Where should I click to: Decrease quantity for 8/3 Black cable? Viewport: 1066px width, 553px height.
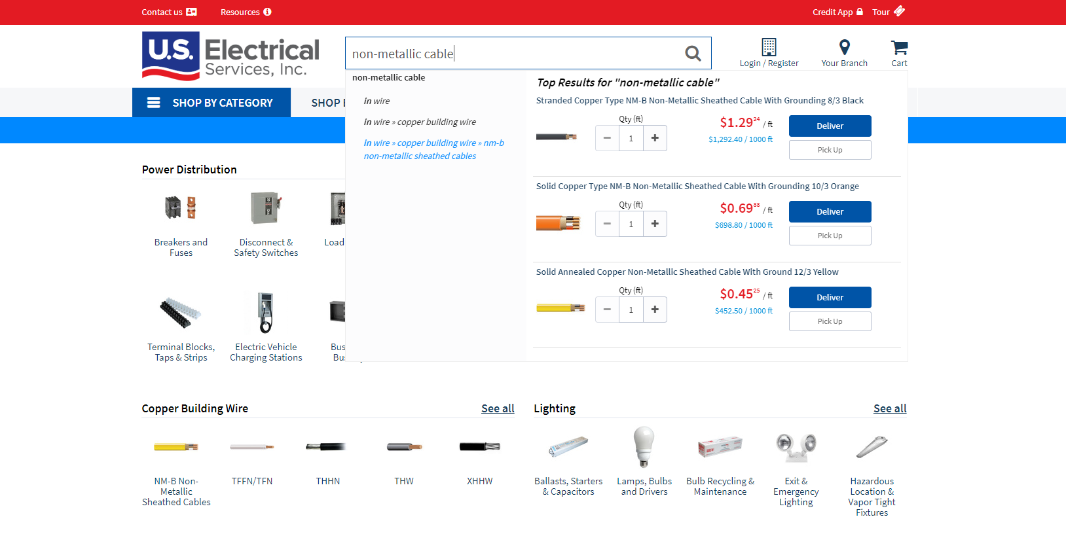point(607,138)
